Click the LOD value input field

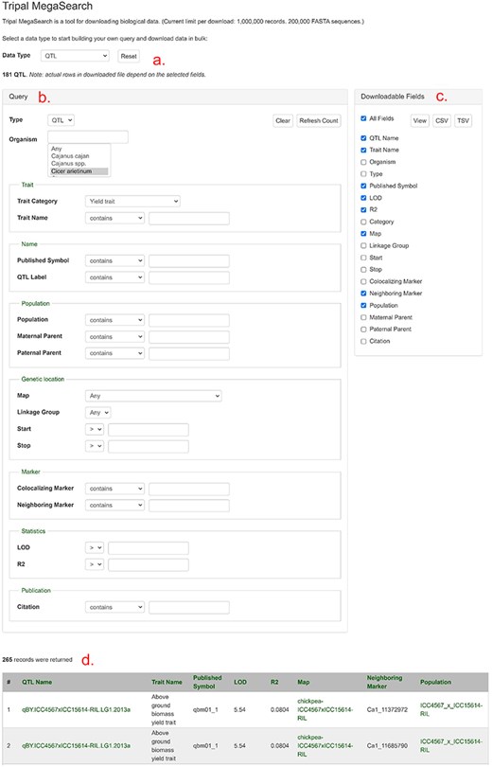pyautogui.click(x=149, y=548)
